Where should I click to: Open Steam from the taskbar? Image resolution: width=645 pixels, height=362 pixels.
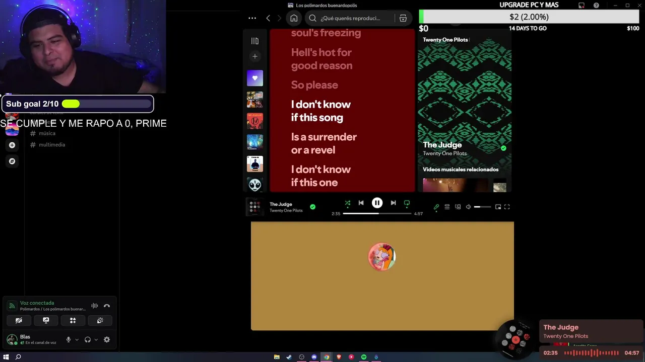[289, 357]
